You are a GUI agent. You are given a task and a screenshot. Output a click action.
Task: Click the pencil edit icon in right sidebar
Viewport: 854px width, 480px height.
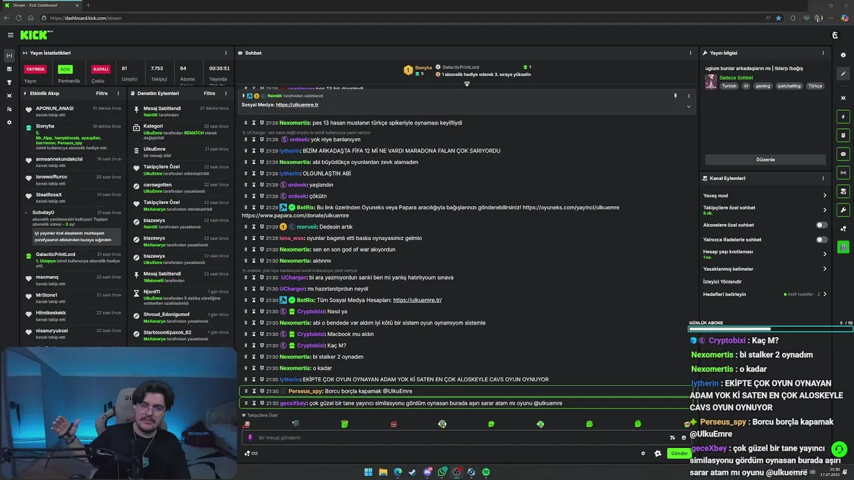click(x=843, y=74)
